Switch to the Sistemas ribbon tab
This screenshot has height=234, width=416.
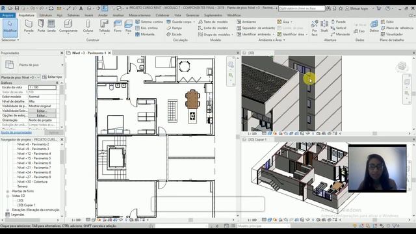(x=73, y=16)
